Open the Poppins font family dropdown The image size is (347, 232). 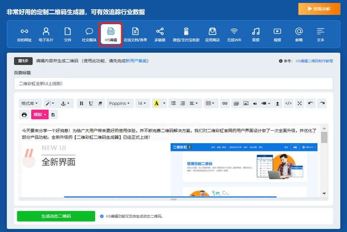click(x=120, y=103)
